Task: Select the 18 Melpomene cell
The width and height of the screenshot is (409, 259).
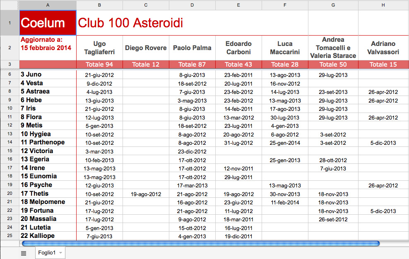Action: pyautogui.click(x=48, y=202)
